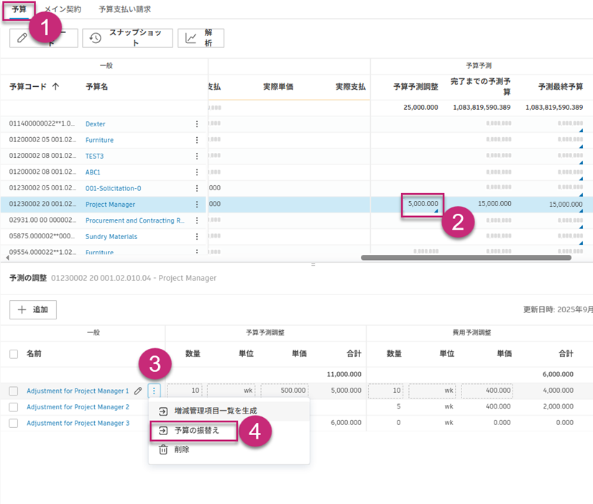Click the 予測最終予算 column header

561,87
